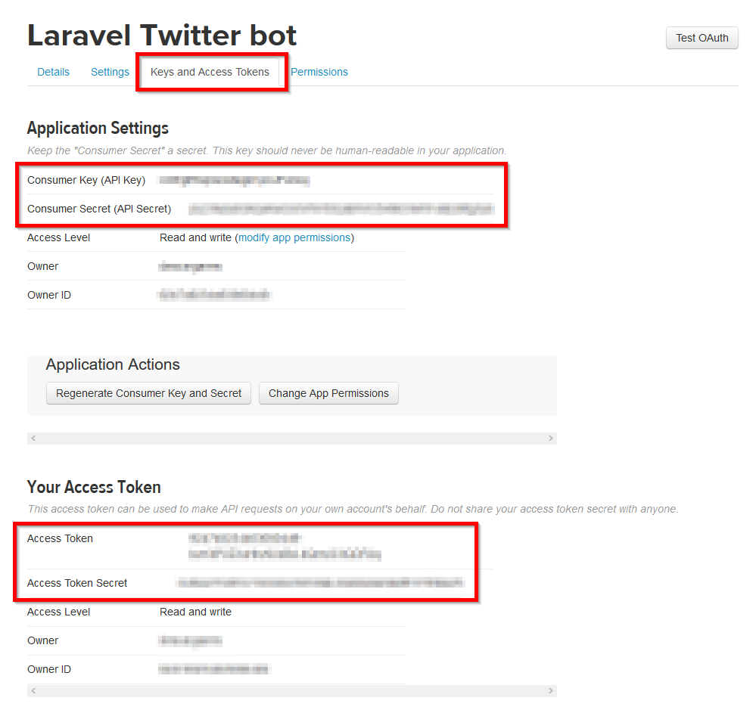Click the Access Token Secret label
This screenshot has height=713, width=756.
pyautogui.click(x=77, y=583)
